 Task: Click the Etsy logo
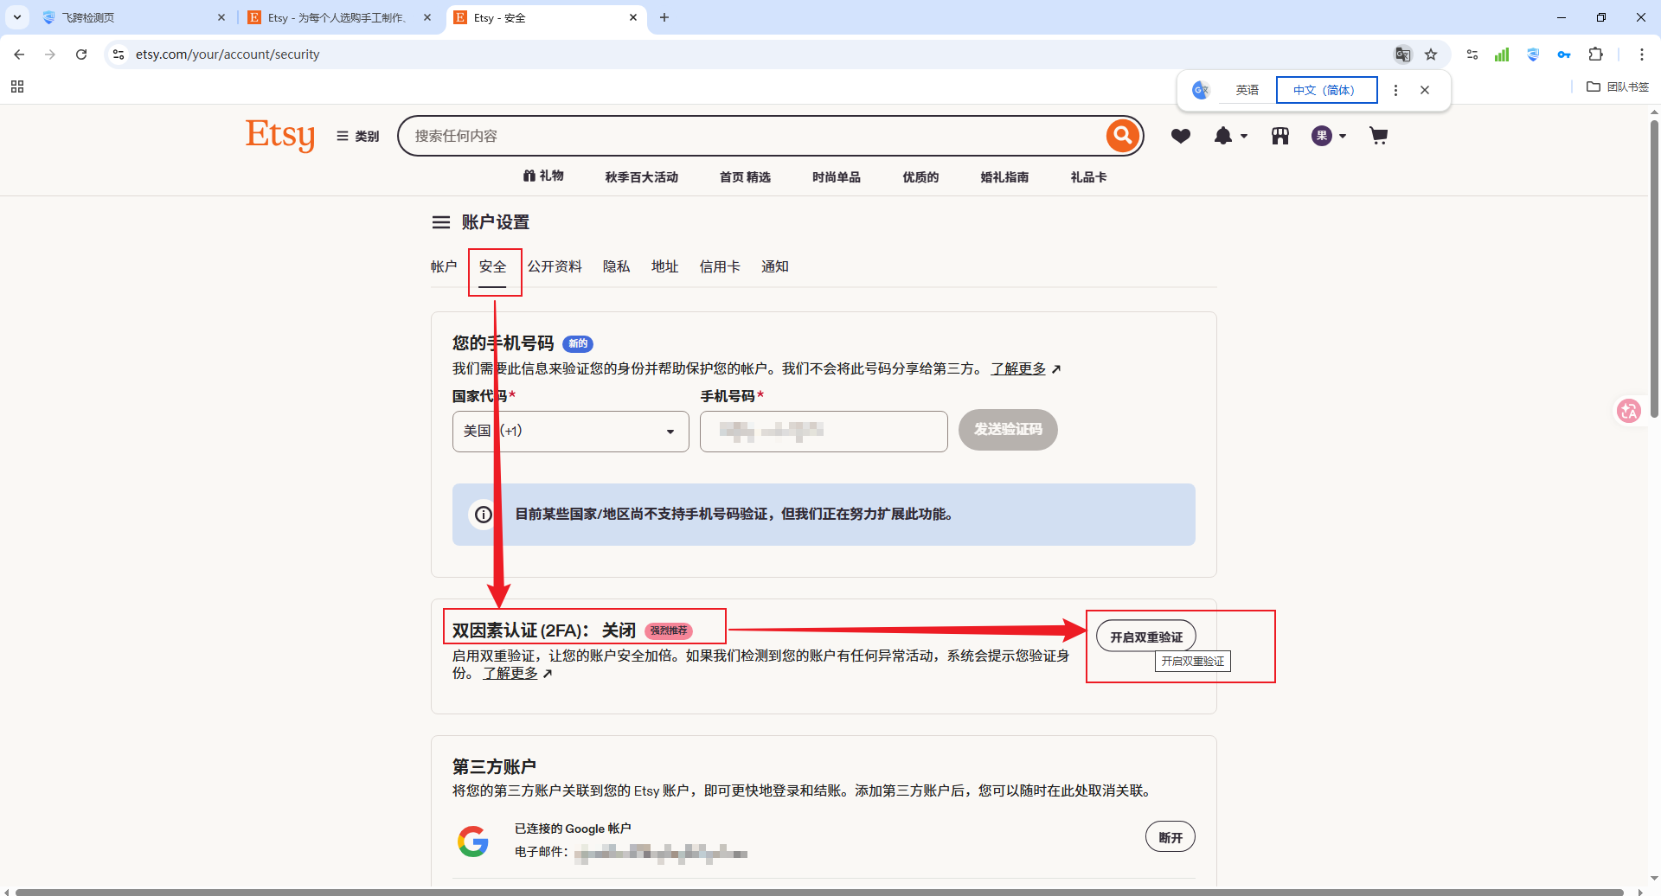pyautogui.click(x=279, y=135)
